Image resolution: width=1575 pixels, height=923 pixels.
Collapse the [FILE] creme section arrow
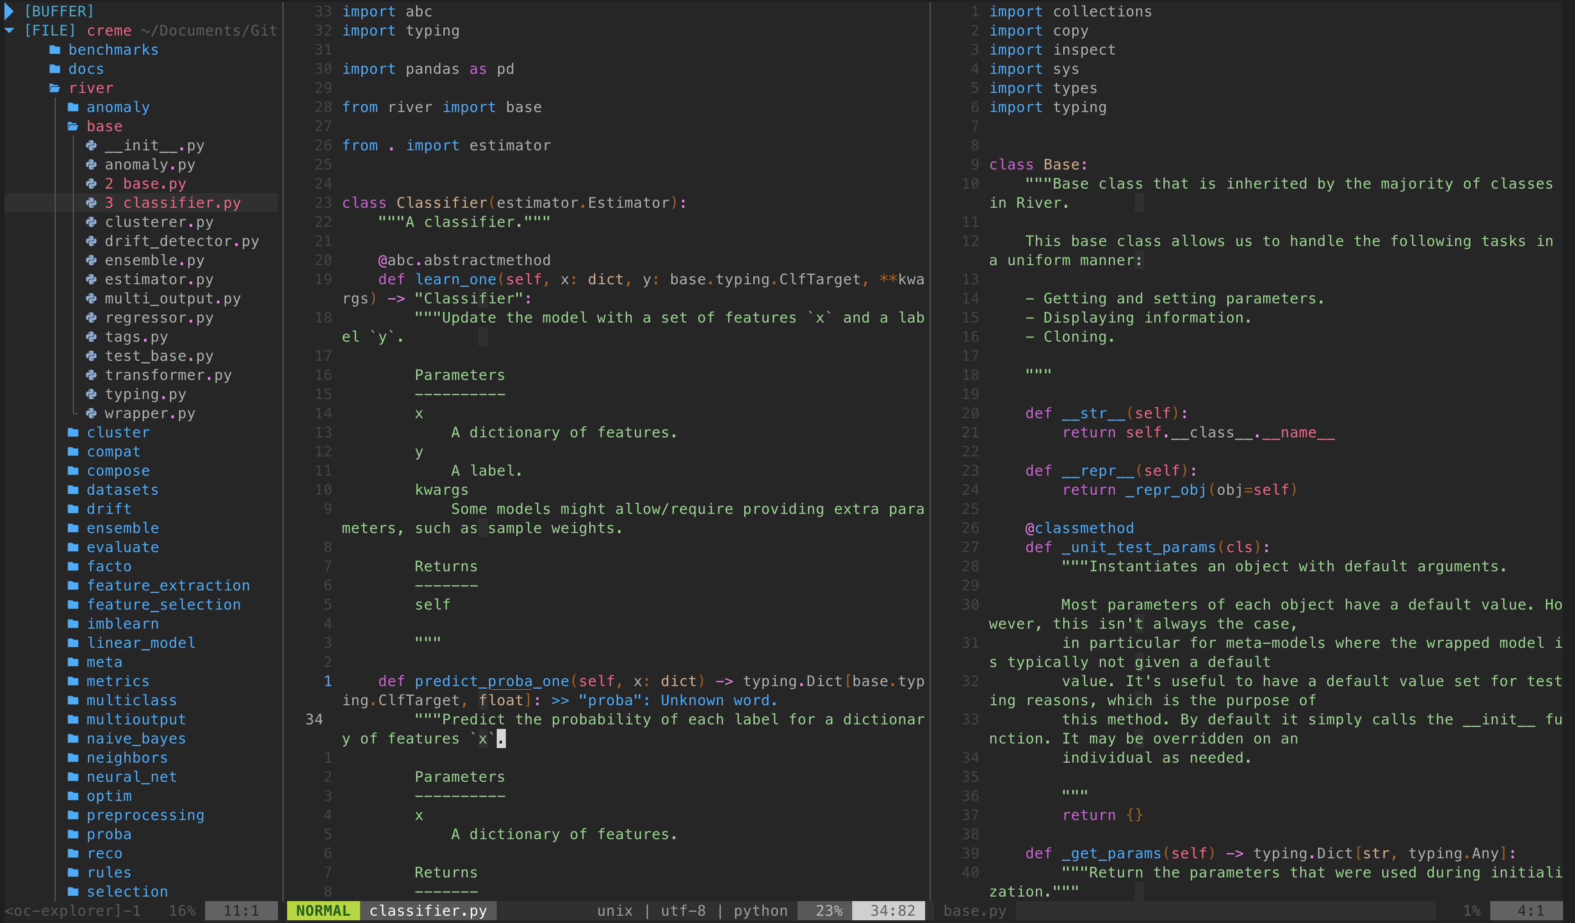tap(9, 31)
